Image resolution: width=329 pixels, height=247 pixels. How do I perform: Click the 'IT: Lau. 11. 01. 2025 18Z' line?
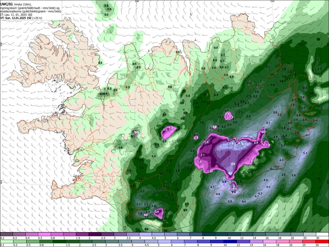coord(16,15)
